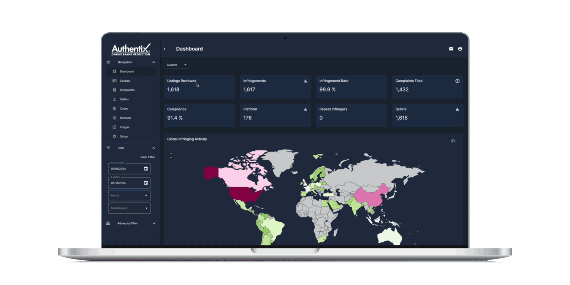The image size is (570, 285).
Task: Open the Custom date range dropdown
Action: point(177,65)
